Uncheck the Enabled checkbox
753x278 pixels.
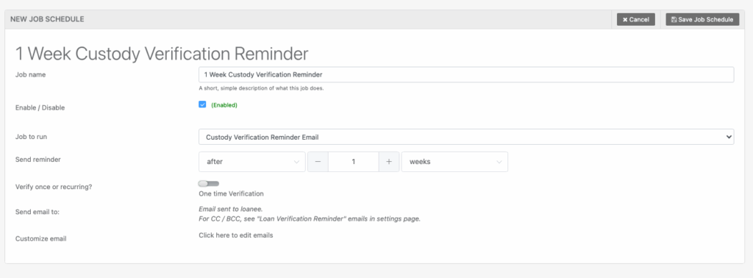click(202, 104)
